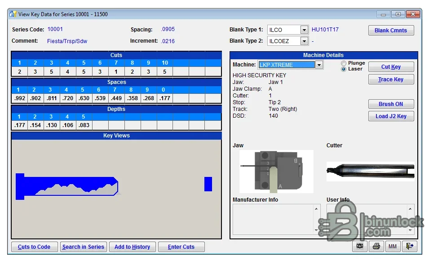Screen dimensions: 429x260
Task: Select the Laser radio button
Action: (344, 69)
